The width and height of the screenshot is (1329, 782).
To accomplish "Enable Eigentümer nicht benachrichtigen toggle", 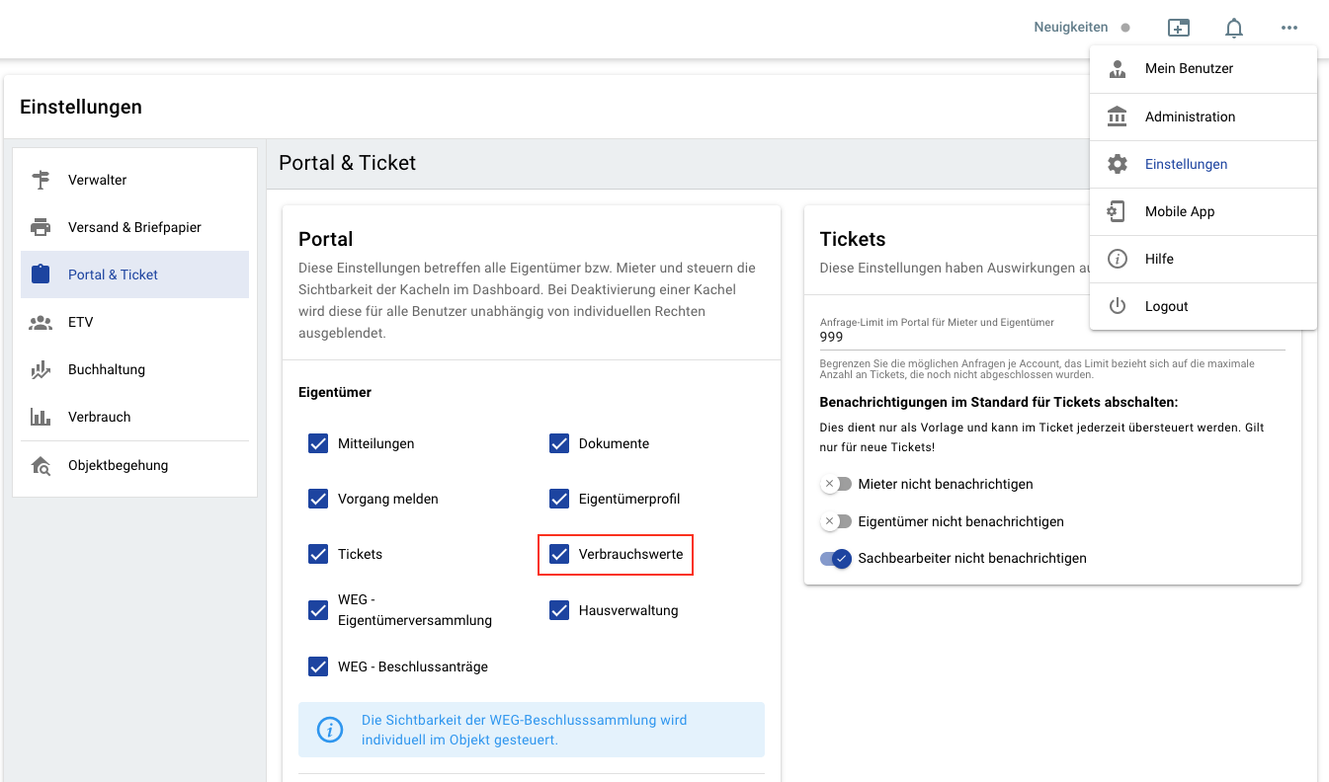I will click(836, 521).
